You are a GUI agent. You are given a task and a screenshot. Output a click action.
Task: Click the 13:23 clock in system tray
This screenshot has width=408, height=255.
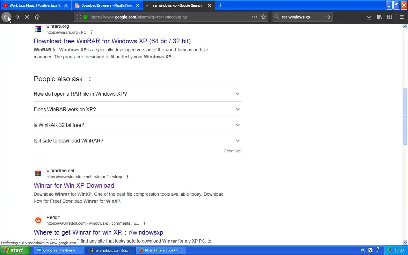(x=399, y=250)
